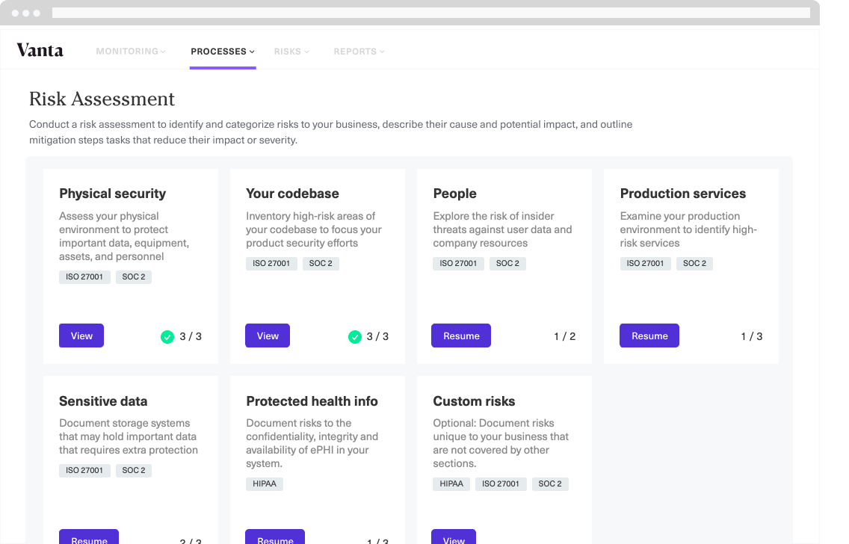Click SOC 2 tag on Your codebase
The width and height of the screenshot is (849, 544).
(321, 263)
